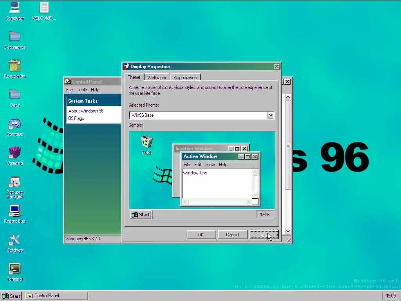Click Control Panel scrollbar up arrow

288,97
